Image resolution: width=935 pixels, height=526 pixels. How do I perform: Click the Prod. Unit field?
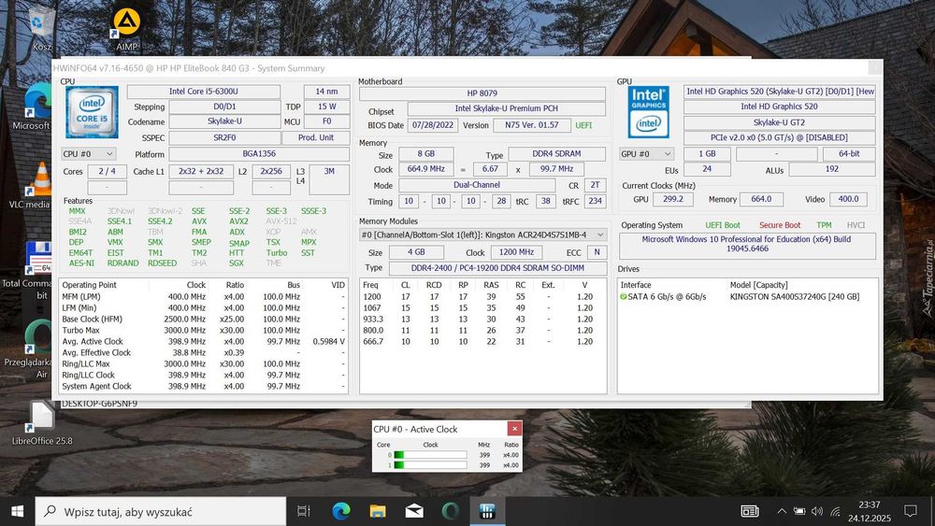coord(315,137)
